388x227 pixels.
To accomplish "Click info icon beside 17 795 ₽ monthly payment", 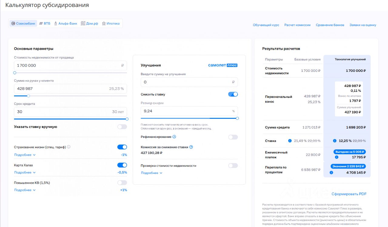I will coord(337,157).
